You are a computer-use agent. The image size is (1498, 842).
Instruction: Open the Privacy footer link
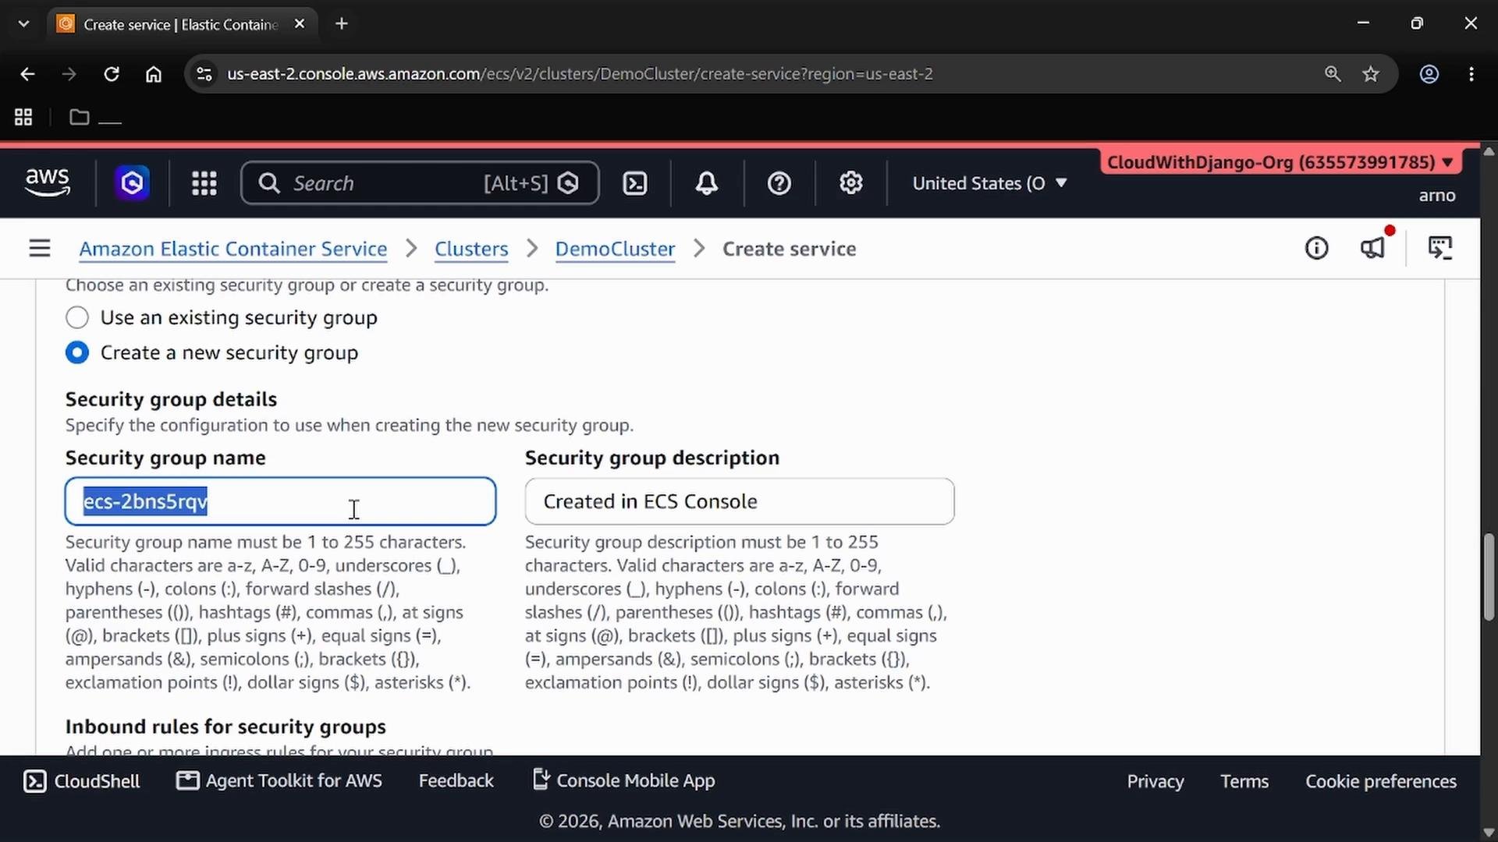click(x=1155, y=781)
